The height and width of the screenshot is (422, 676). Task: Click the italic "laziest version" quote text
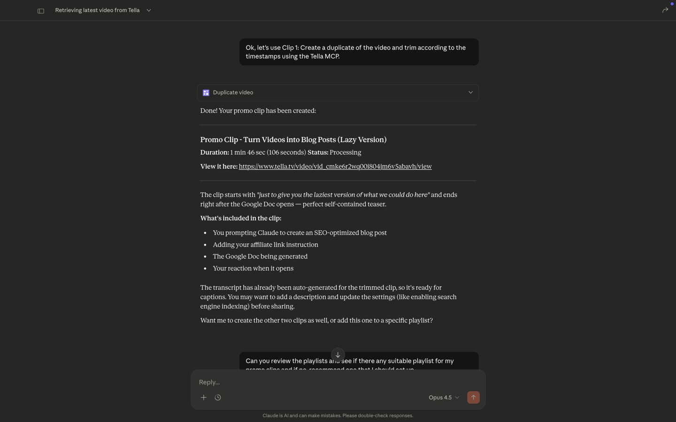click(343, 195)
